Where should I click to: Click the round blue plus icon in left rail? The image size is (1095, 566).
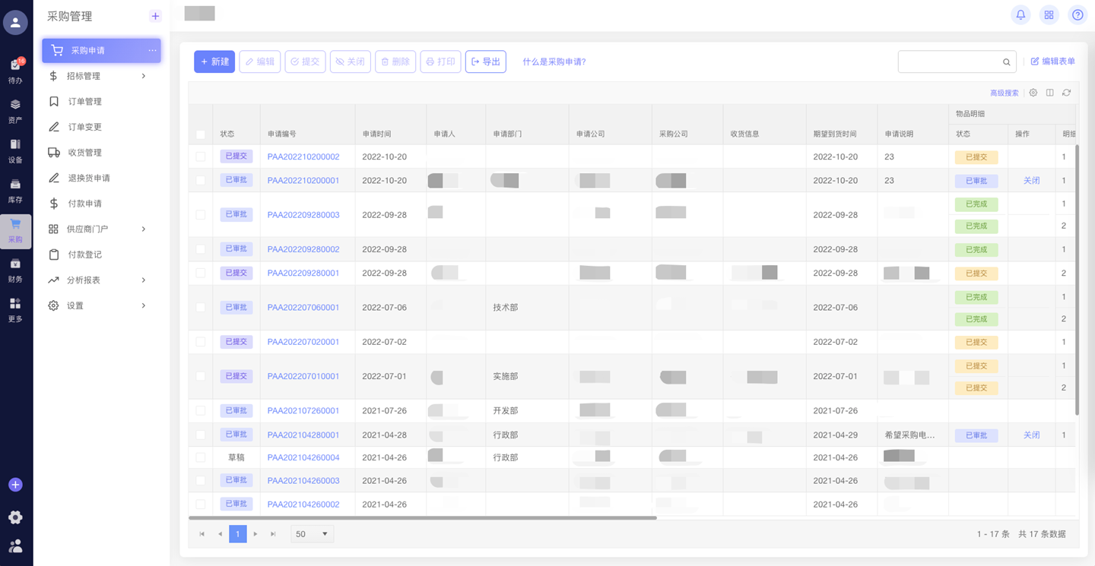tap(15, 485)
